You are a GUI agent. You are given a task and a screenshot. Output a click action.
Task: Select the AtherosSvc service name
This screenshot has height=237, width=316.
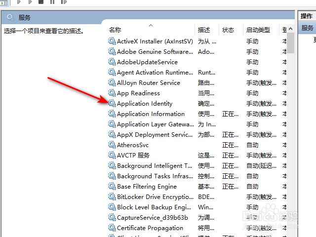[133, 145]
